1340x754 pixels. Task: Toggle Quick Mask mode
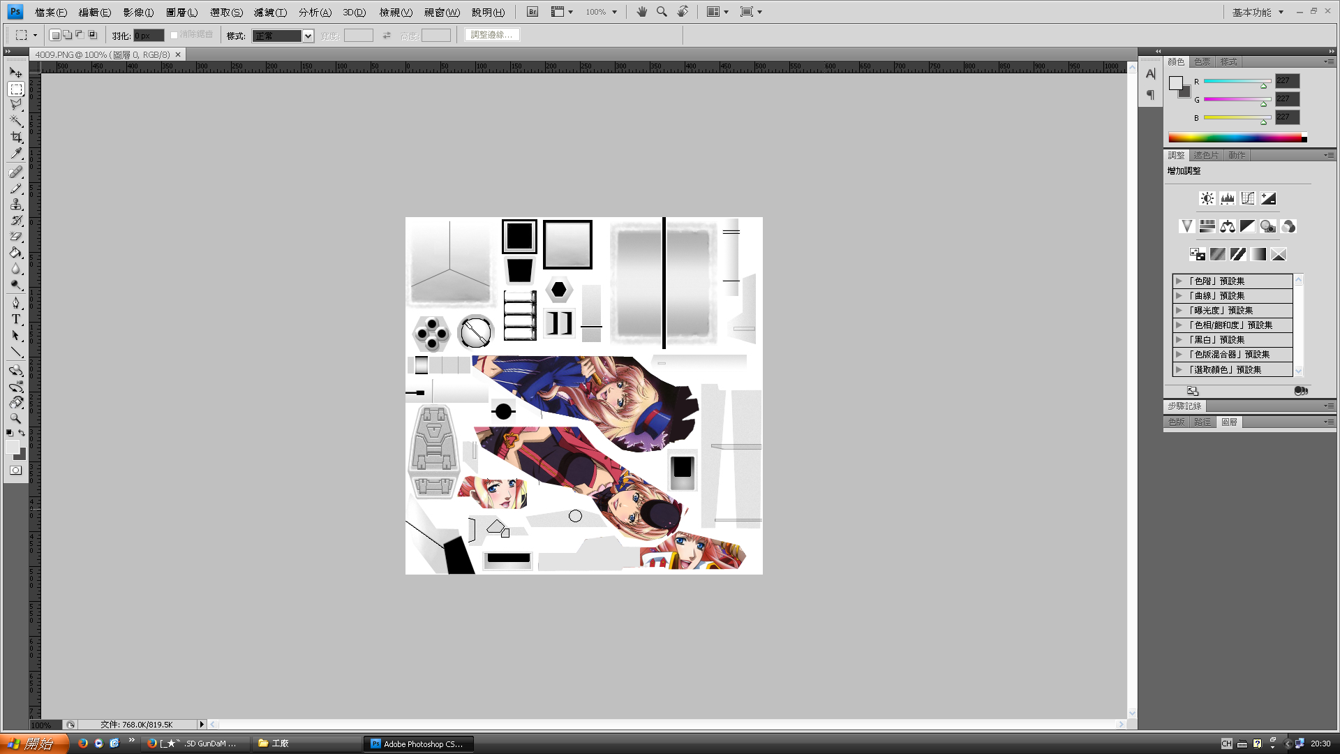click(x=16, y=471)
